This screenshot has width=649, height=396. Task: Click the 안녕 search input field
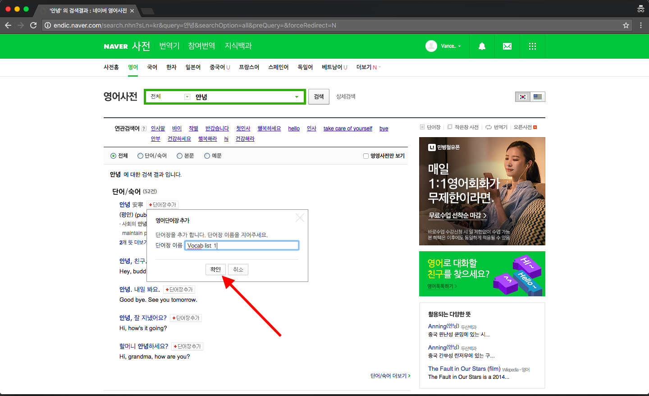pos(242,97)
